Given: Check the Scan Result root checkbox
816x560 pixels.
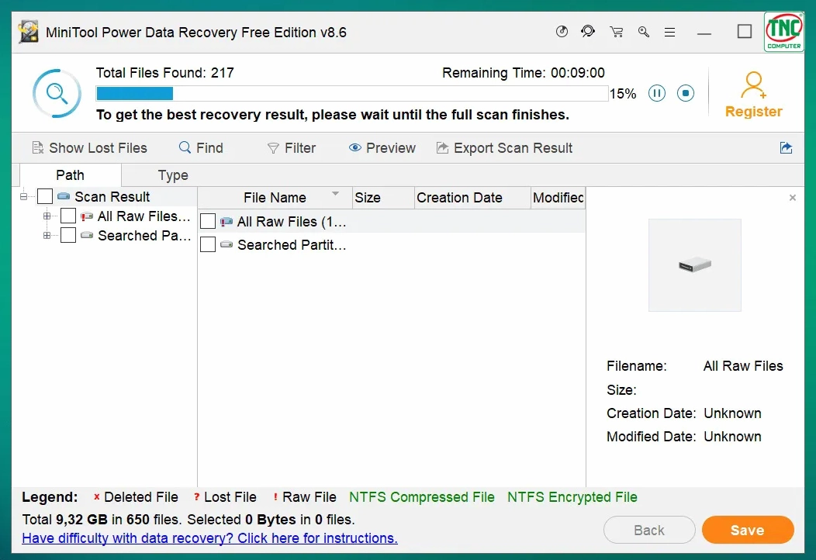Looking at the screenshot, I should click(x=45, y=197).
